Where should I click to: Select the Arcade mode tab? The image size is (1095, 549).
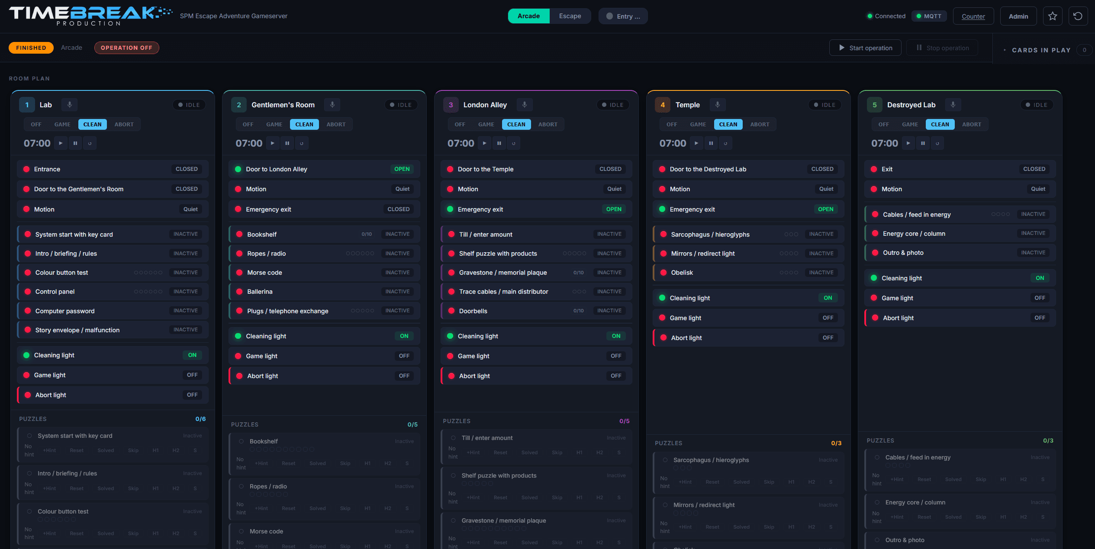[528, 16]
